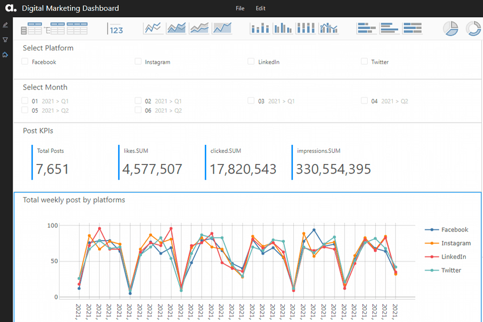Insert a clustered column chart widget
This screenshot has width=483, height=322.
(283, 28)
